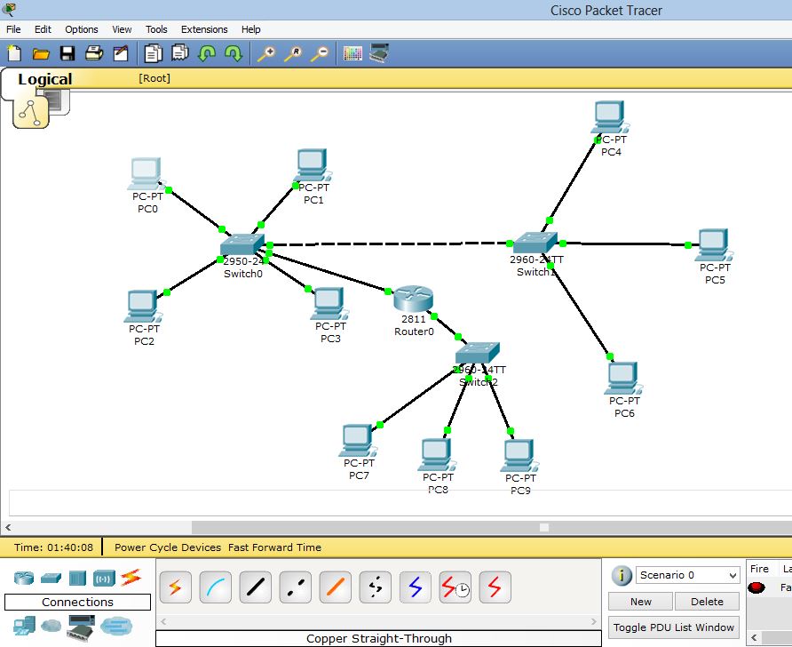
Task: Click Power Cycle Devices
Action: pos(168,547)
